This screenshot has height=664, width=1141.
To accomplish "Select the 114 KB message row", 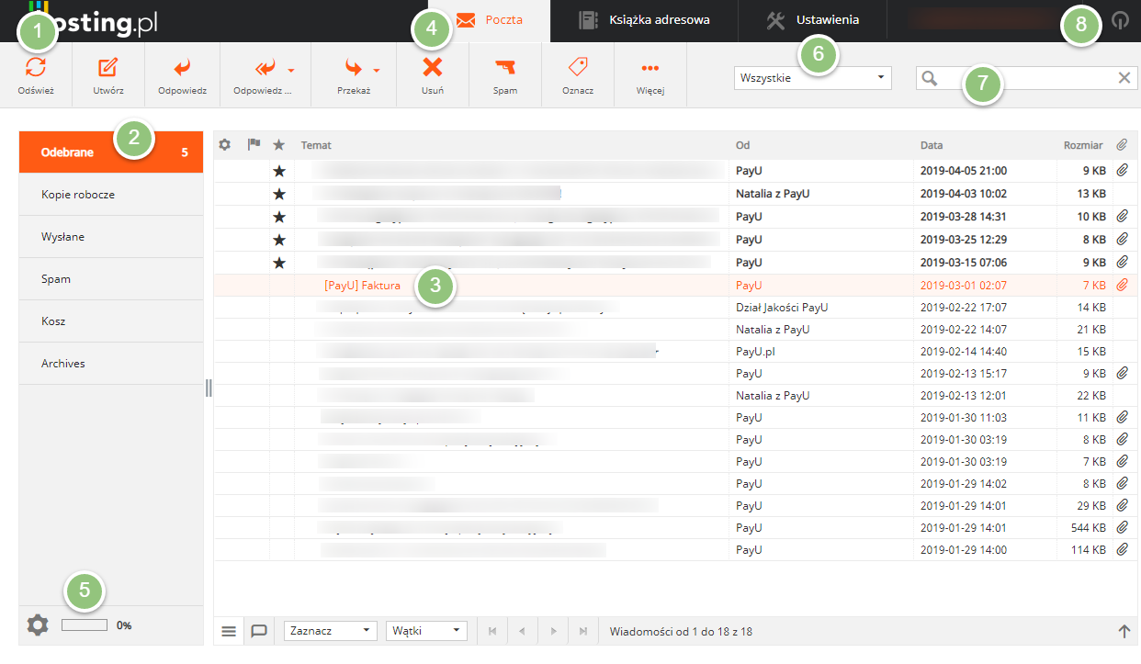I will [676, 550].
